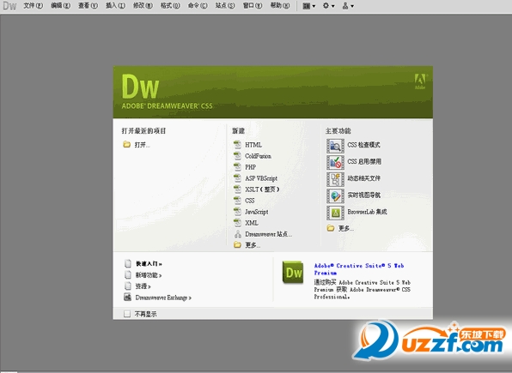The image size is (512, 373).
Task: Expand the layout dropdown in menu bar
Action: tap(309, 6)
